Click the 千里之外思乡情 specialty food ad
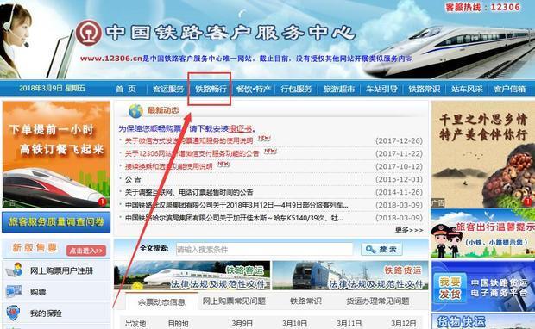This screenshot has width=535, height=329. point(483,155)
